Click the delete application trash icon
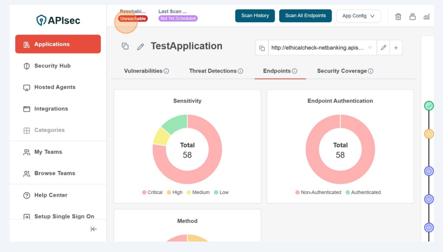The height and width of the screenshot is (252, 443). pyautogui.click(x=398, y=16)
